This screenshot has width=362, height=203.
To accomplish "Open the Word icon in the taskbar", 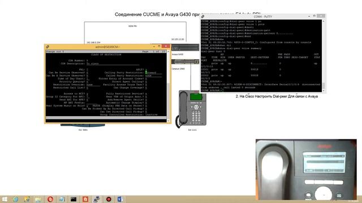I will (120, 199).
